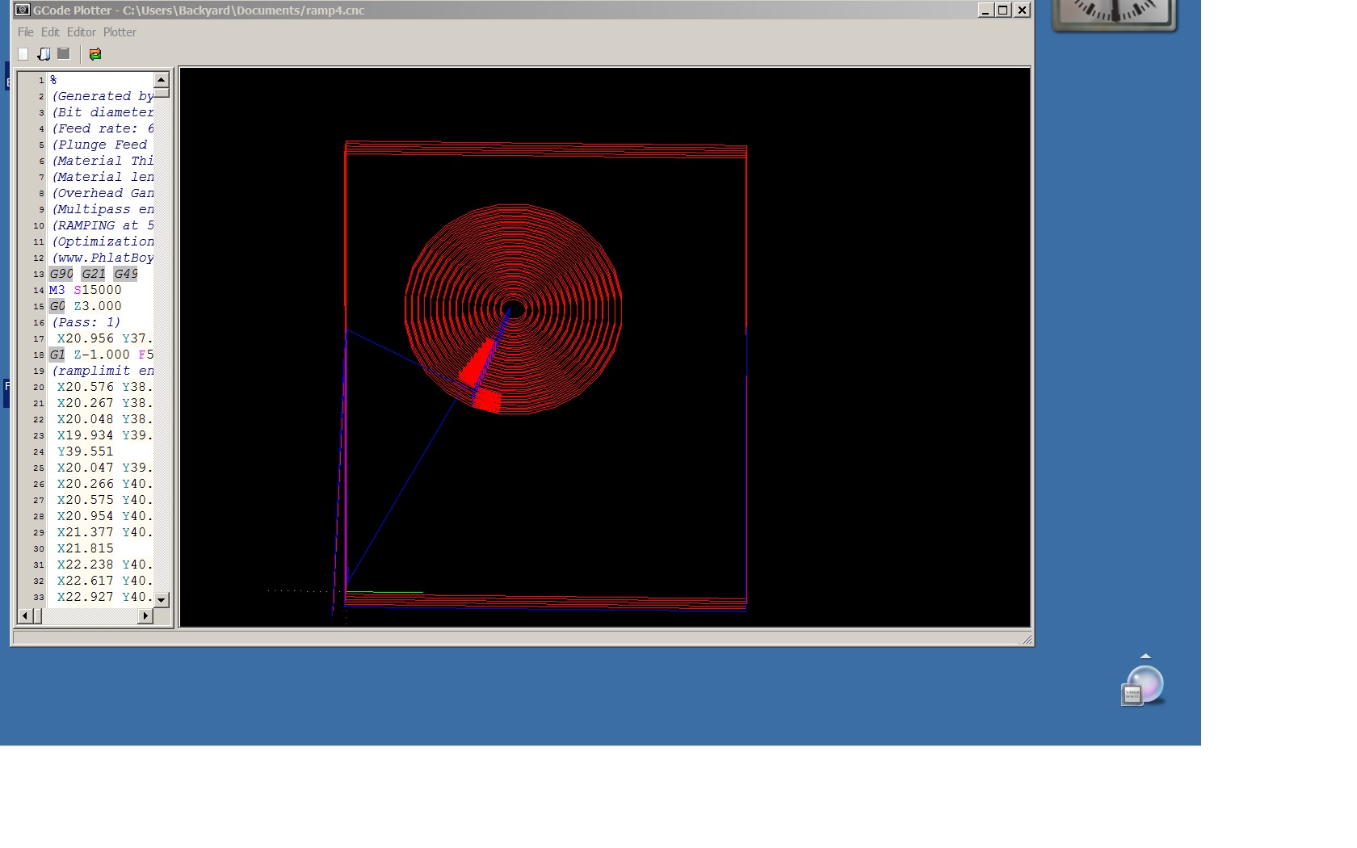1357x848 pixels.
Task: Click the gray Save toolbar icon
Action: coord(64,54)
